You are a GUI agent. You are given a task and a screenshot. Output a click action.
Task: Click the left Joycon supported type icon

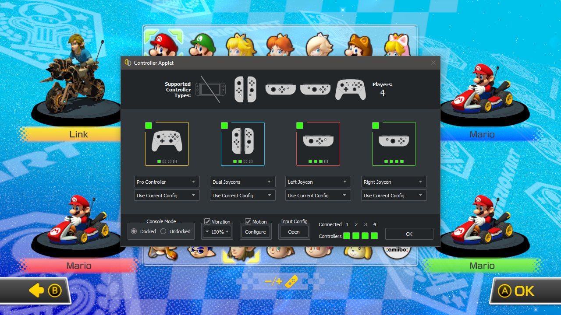281,89
